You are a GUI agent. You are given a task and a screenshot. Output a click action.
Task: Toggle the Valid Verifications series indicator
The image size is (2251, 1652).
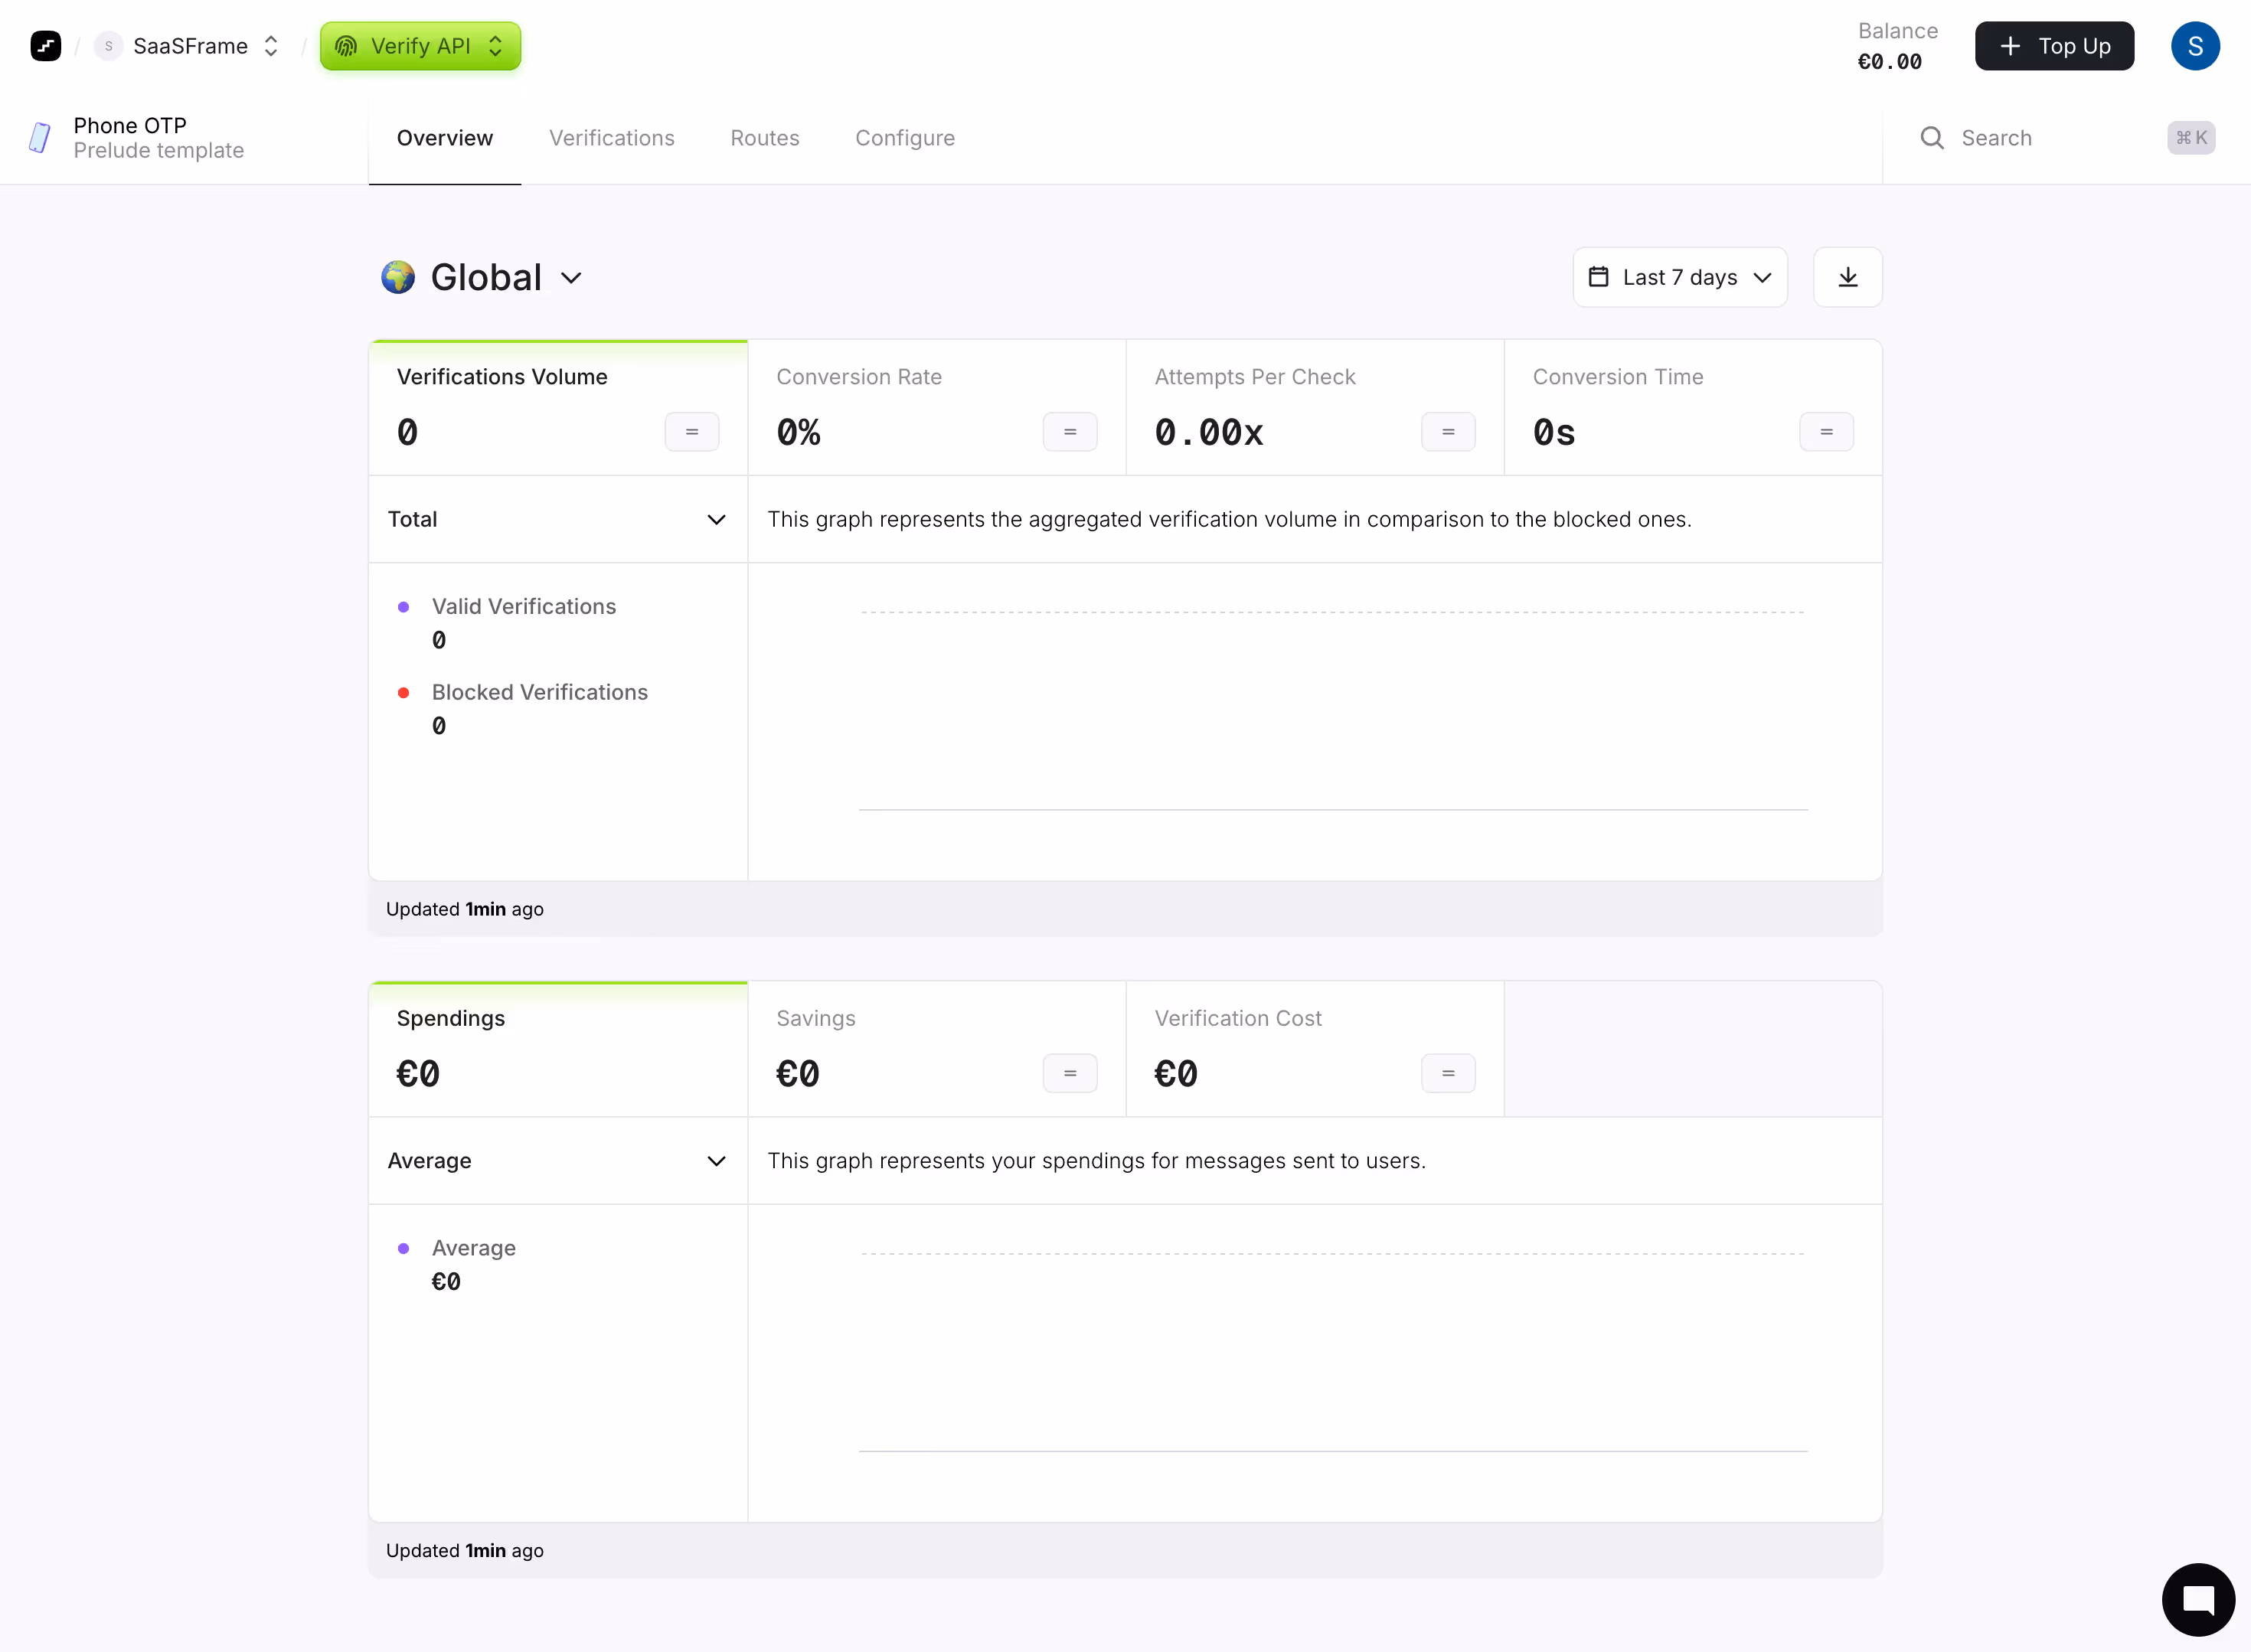(404, 607)
